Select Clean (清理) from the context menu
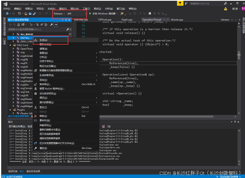The width and height of the screenshot is (245, 178). [x=43, y=49]
